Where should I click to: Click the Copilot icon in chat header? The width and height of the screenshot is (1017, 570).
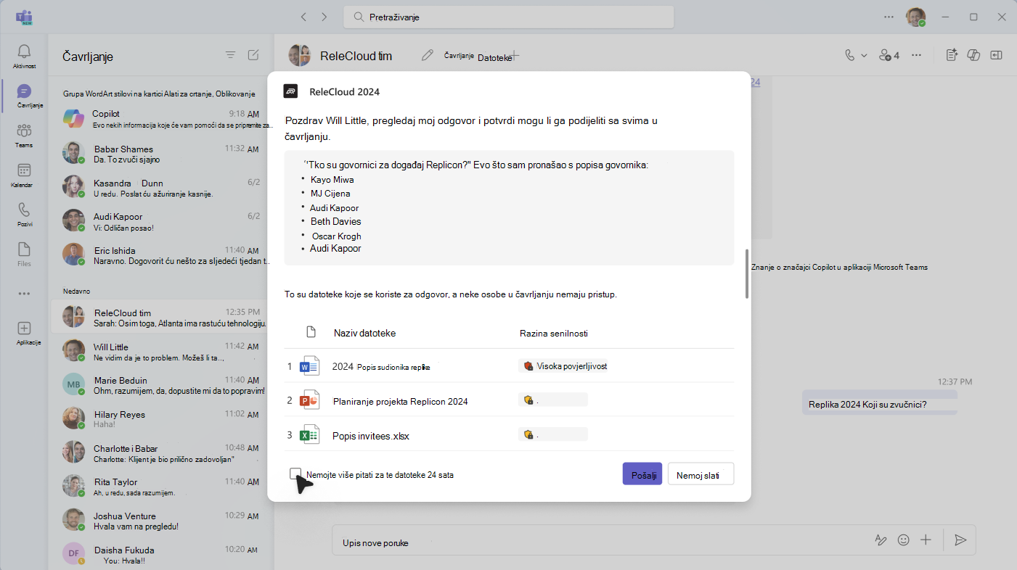(x=975, y=55)
